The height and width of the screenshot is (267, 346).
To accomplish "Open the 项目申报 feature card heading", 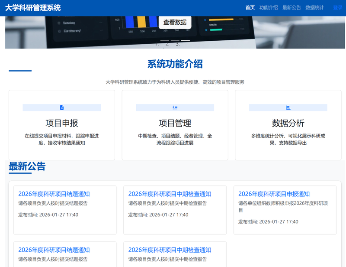I will pos(62,123).
